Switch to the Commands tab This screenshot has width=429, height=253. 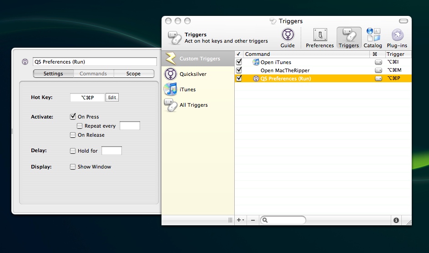coord(93,74)
